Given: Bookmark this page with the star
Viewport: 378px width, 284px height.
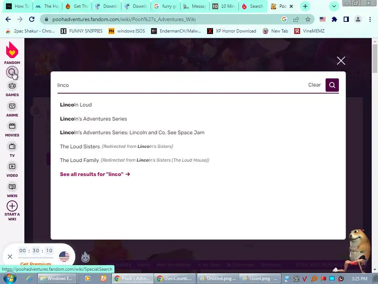Looking at the screenshot, I should click(x=308, y=19).
